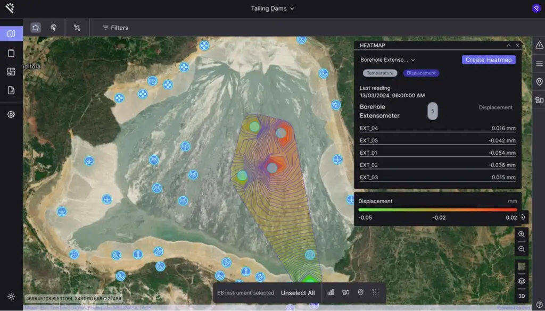Expand the Tailing Dams project dropdown
This screenshot has height=311, width=545.
coord(272,9)
